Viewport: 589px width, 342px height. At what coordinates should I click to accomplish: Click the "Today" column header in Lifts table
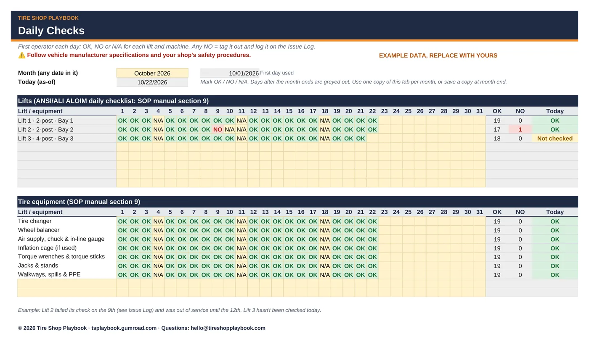pos(555,111)
